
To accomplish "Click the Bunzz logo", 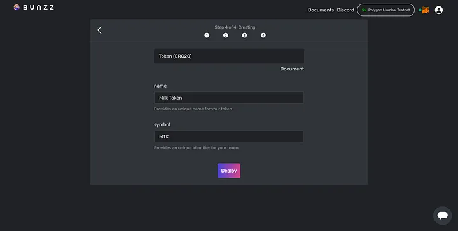I will click(x=34, y=7).
